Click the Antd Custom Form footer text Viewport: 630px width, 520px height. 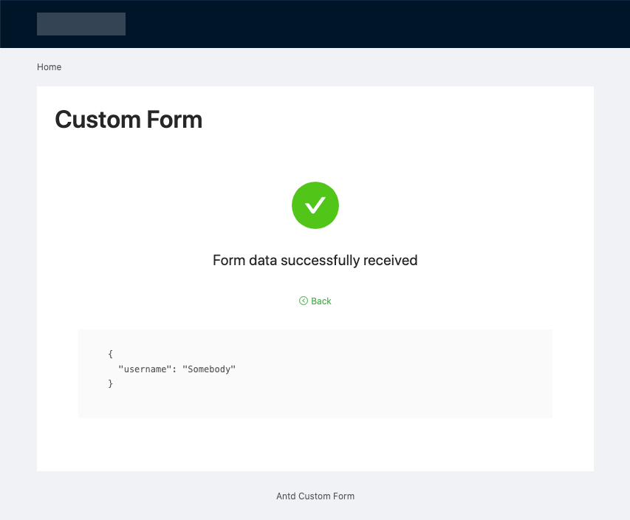click(315, 496)
